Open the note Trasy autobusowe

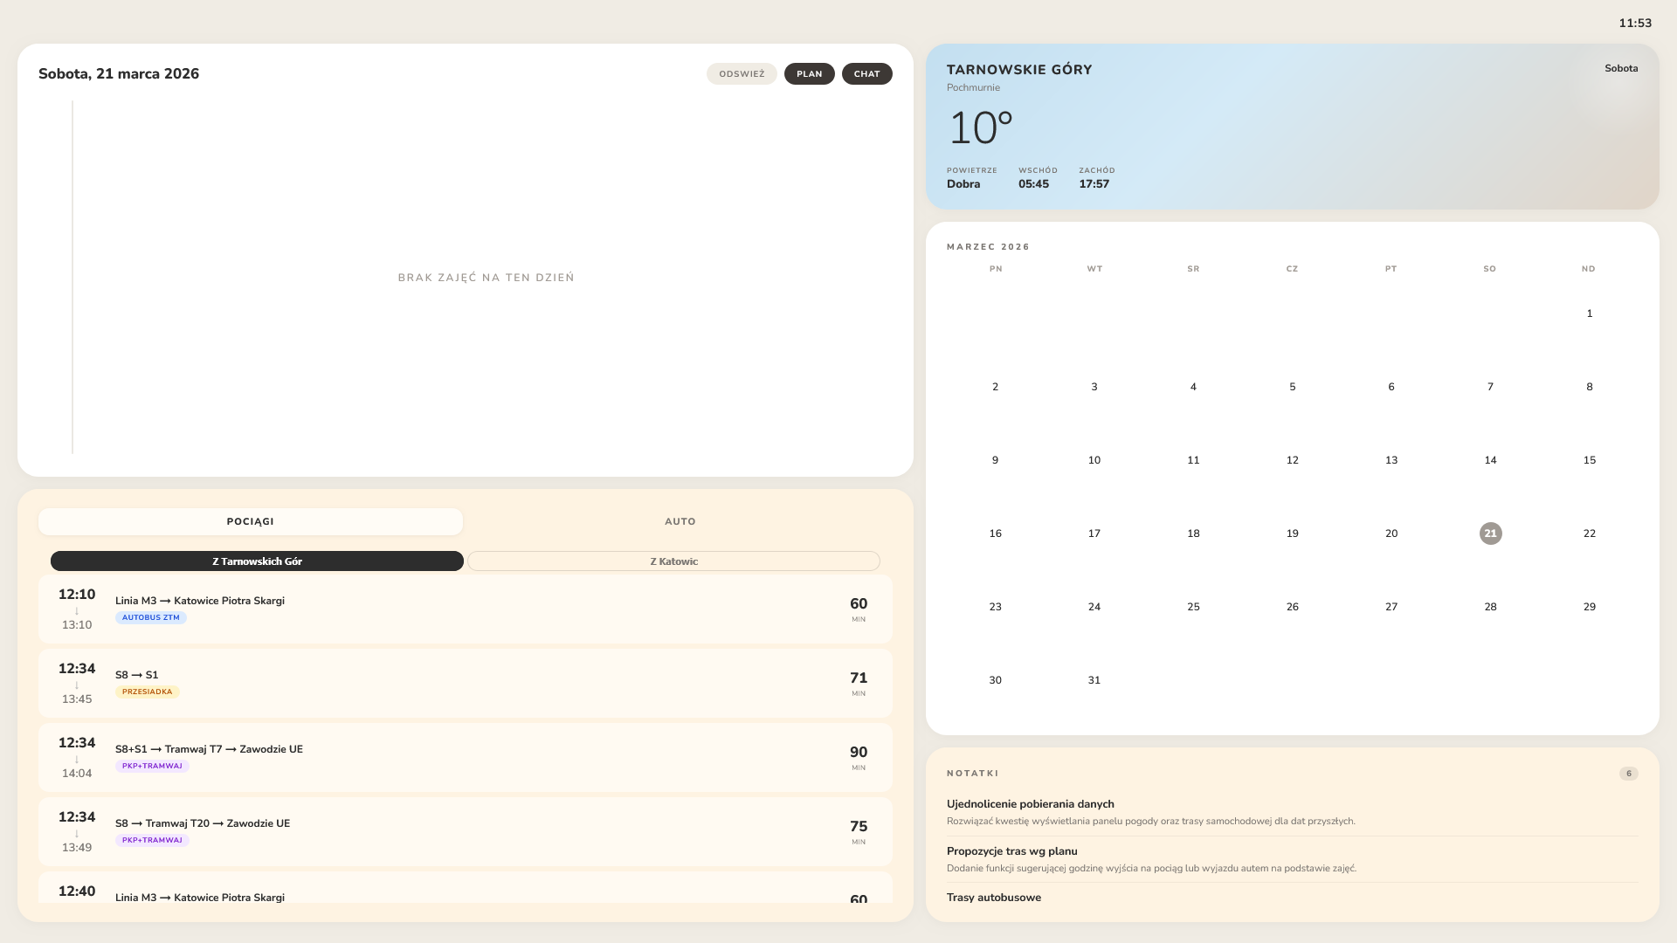(994, 897)
